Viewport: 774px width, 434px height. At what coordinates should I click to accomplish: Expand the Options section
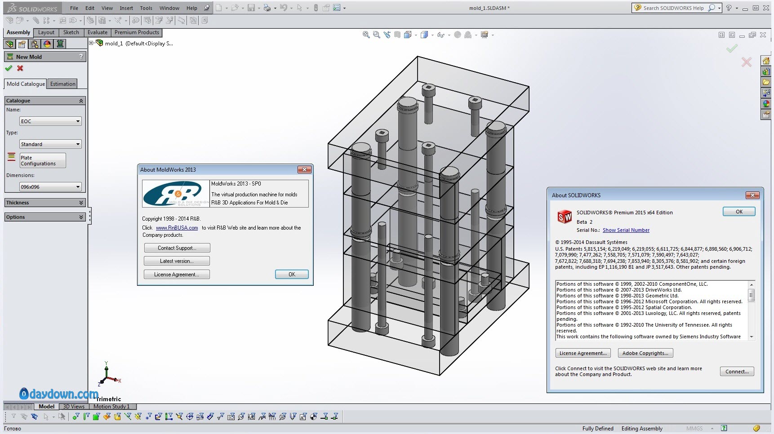tap(81, 217)
